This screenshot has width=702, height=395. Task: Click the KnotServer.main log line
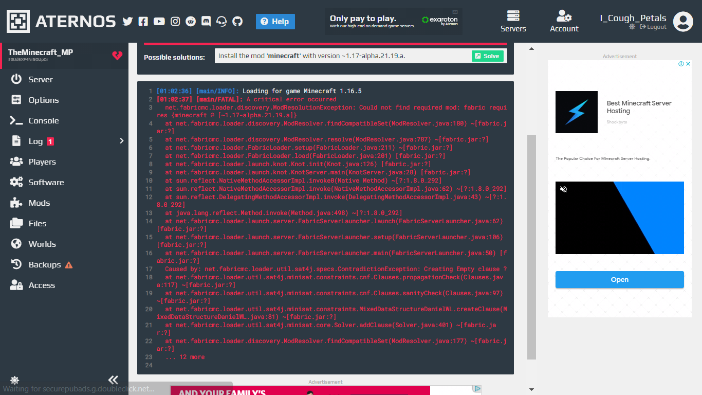[x=318, y=172]
